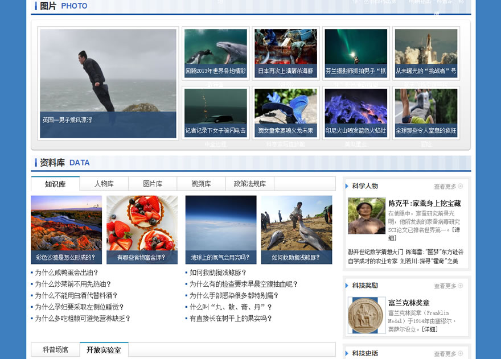Open link 有直接长在树干上的果实吗?
The width and height of the screenshot is (501, 359).
(231, 319)
